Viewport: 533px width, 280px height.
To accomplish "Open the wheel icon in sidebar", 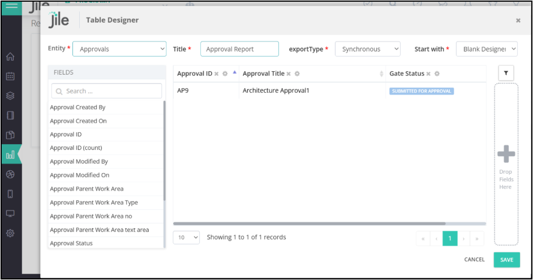I will 10,174.
